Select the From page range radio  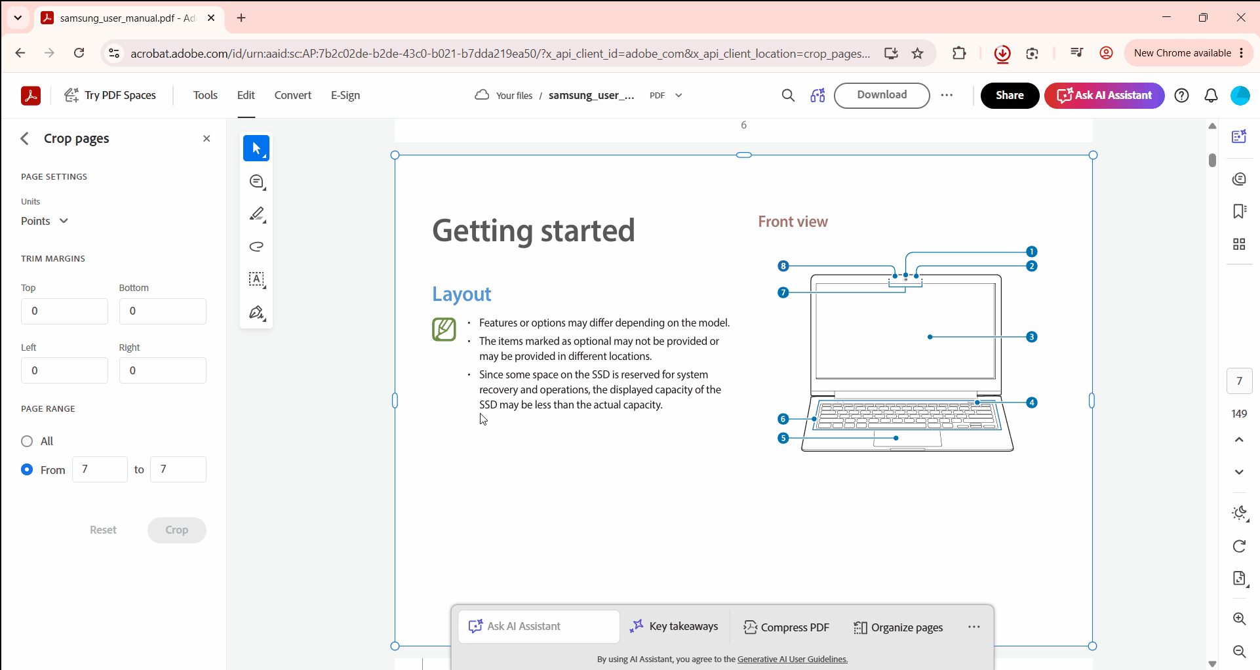(27, 469)
